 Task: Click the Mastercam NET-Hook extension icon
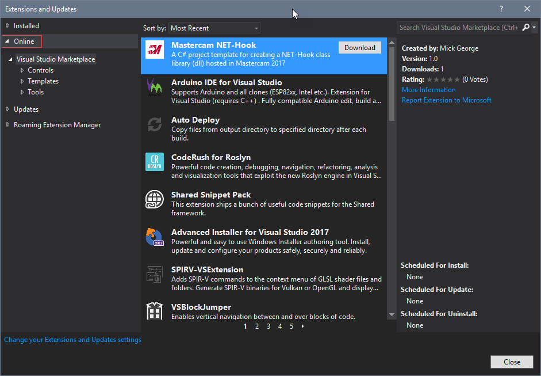(155, 51)
